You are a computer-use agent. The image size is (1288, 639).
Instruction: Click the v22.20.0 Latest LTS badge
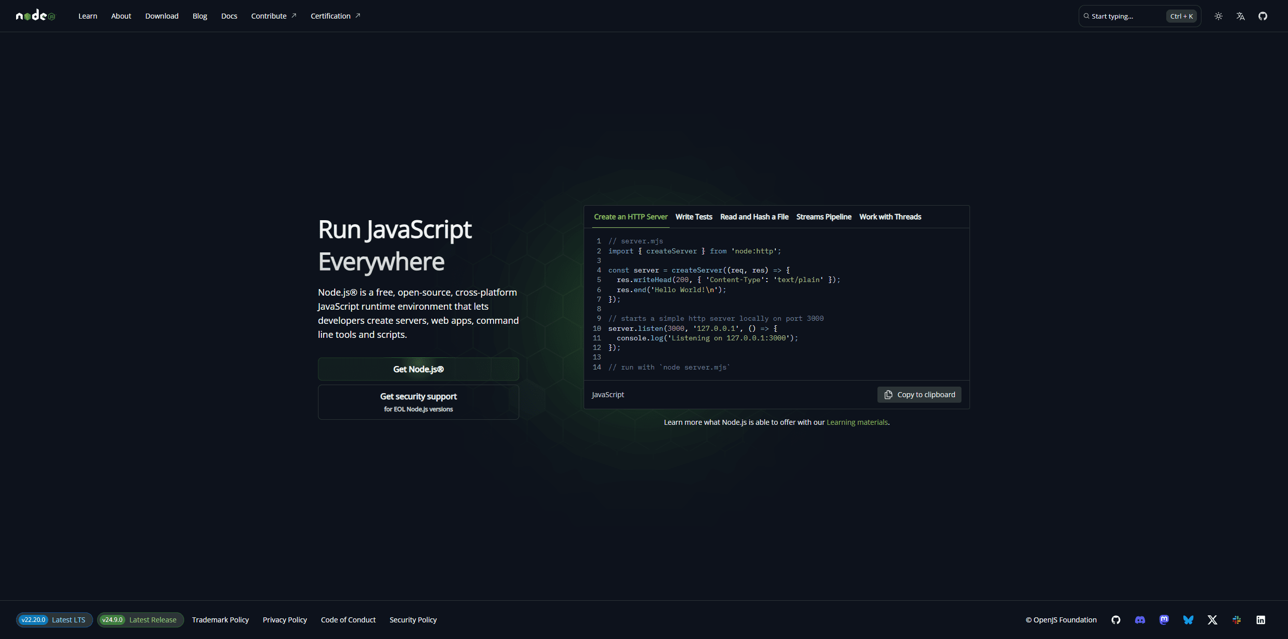click(x=54, y=619)
